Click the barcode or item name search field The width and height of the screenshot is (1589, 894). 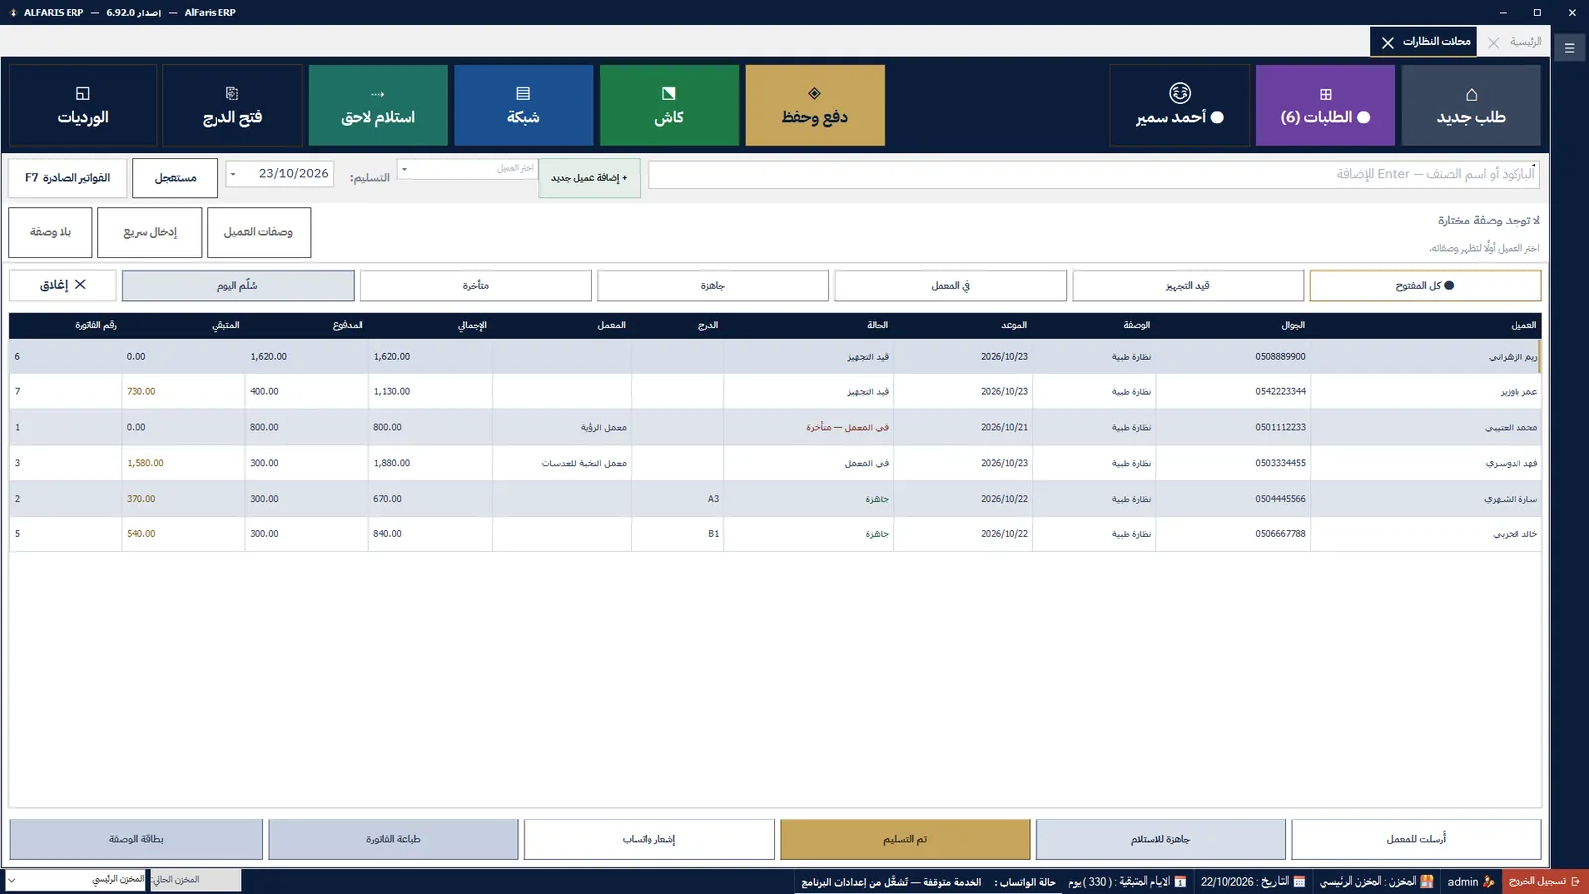(x=1092, y=174)
